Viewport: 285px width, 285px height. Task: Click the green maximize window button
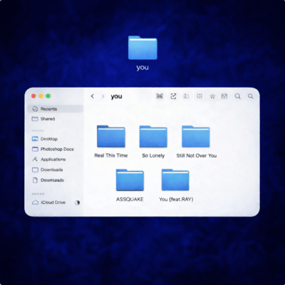pos(48,96)
